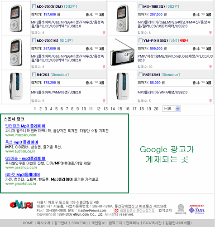Click the Powered by Sun logo

pyautogui.click(x=197, y=209)
